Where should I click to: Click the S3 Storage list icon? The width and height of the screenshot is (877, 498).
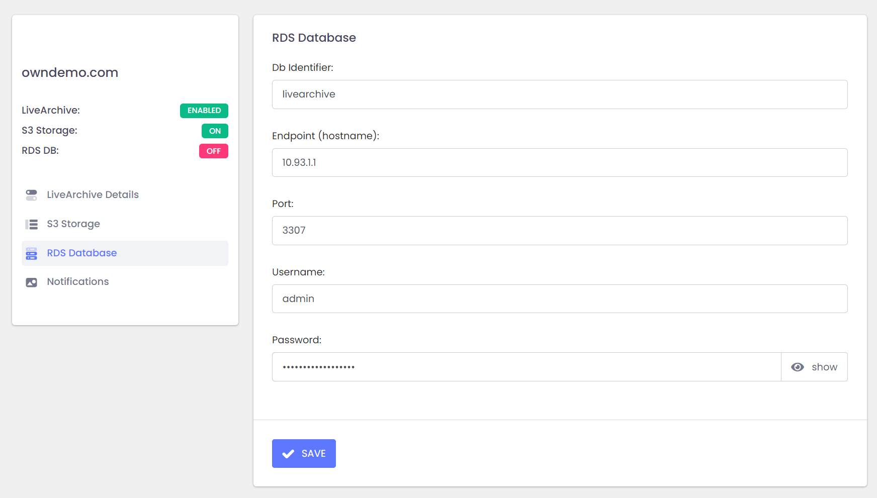[x=31, y=224]
